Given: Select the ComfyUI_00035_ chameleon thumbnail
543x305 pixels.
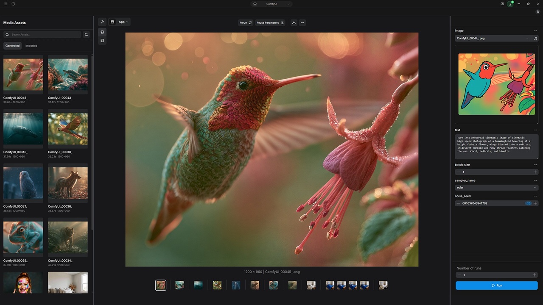Looking at the screenshot, I should [x=23, y=237].
